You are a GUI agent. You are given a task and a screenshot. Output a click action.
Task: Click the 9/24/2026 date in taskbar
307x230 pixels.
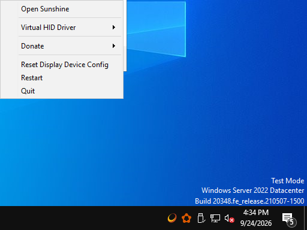click(256, 223)
